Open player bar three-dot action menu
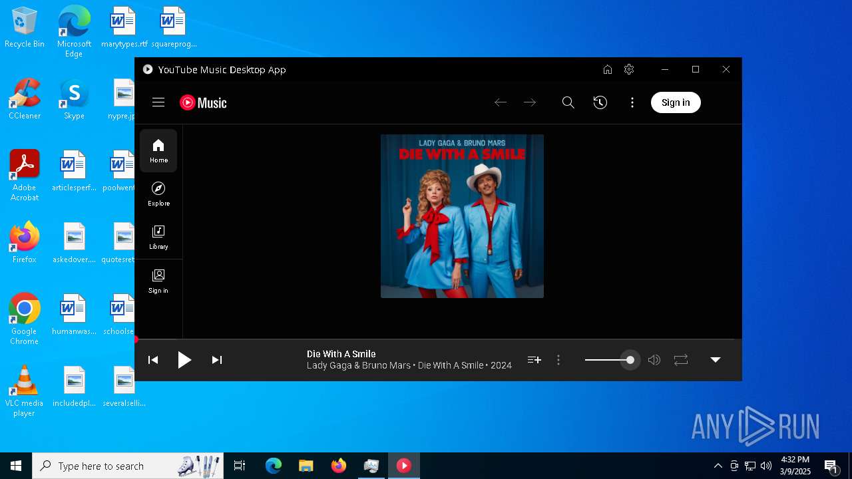The width and height of the screenshot is (852, 479). coord(558,360)
